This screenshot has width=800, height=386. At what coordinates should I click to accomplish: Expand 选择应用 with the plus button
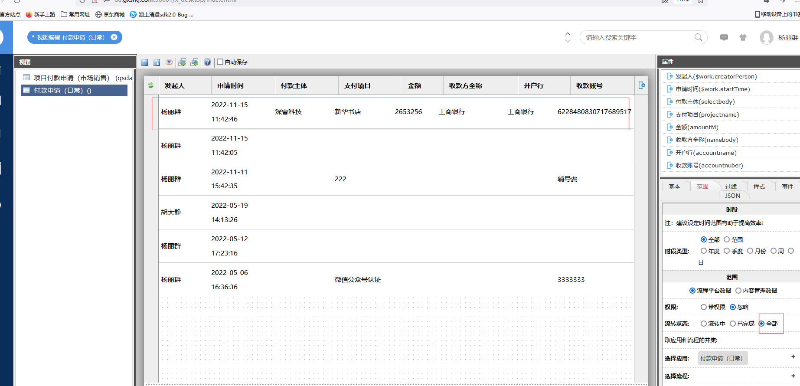point(793,357)
